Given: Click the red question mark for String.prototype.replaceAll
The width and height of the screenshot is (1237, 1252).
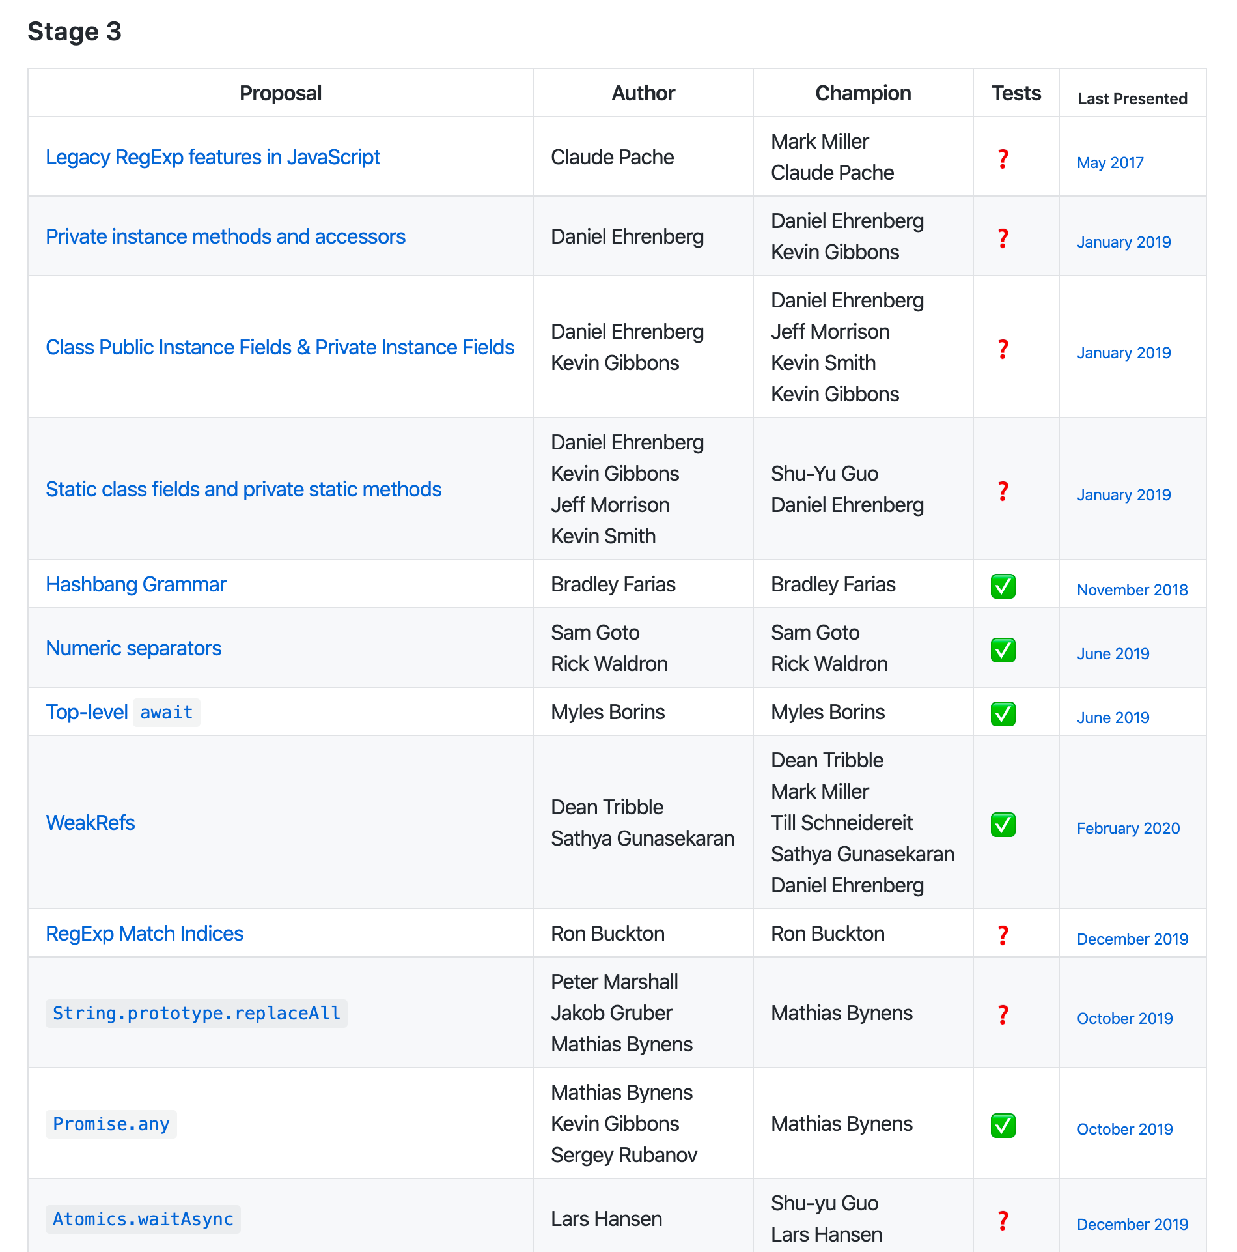Looking at the screenshot, I should 1003,1014.
